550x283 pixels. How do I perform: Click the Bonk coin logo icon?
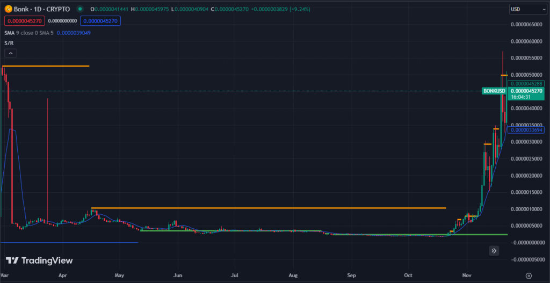(8, 9)
